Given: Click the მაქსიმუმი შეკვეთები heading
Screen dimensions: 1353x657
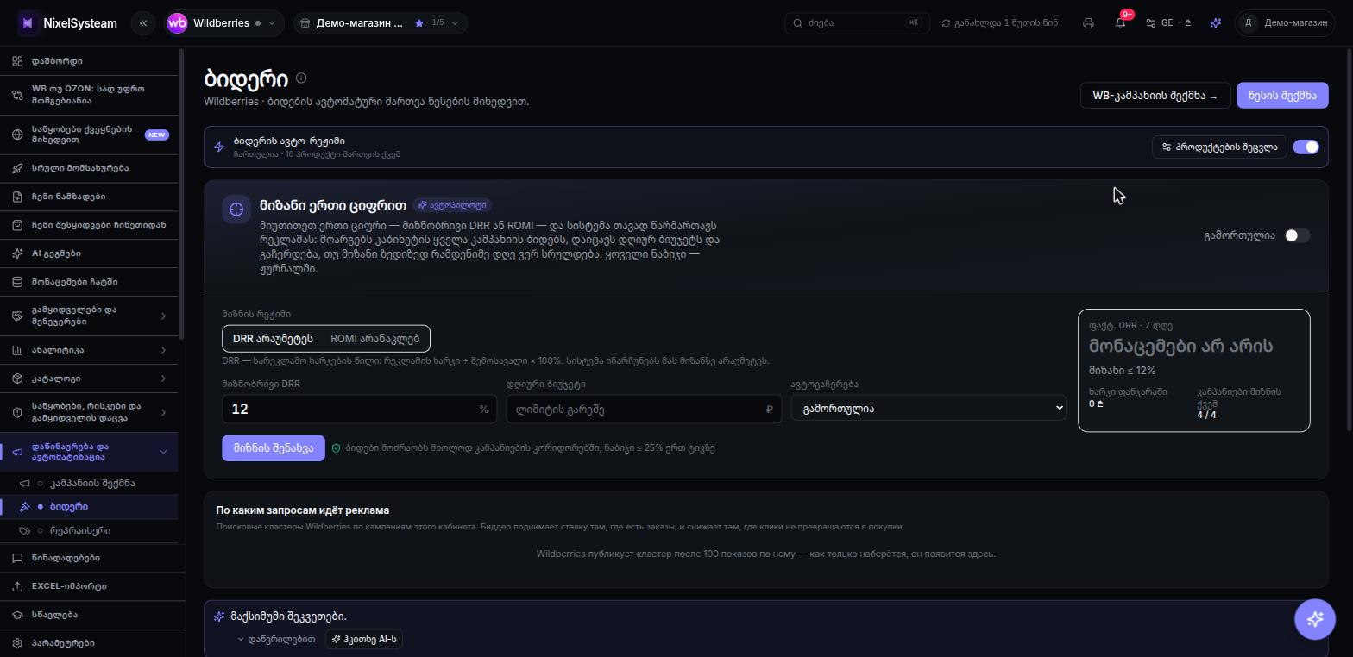Looking at the screenshot, I should (x=288, y=616).
